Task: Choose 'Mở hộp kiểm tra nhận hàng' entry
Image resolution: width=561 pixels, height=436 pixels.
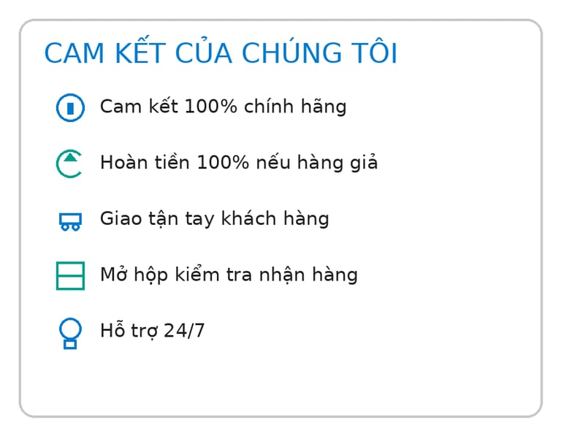Action: tap(229, 275)
